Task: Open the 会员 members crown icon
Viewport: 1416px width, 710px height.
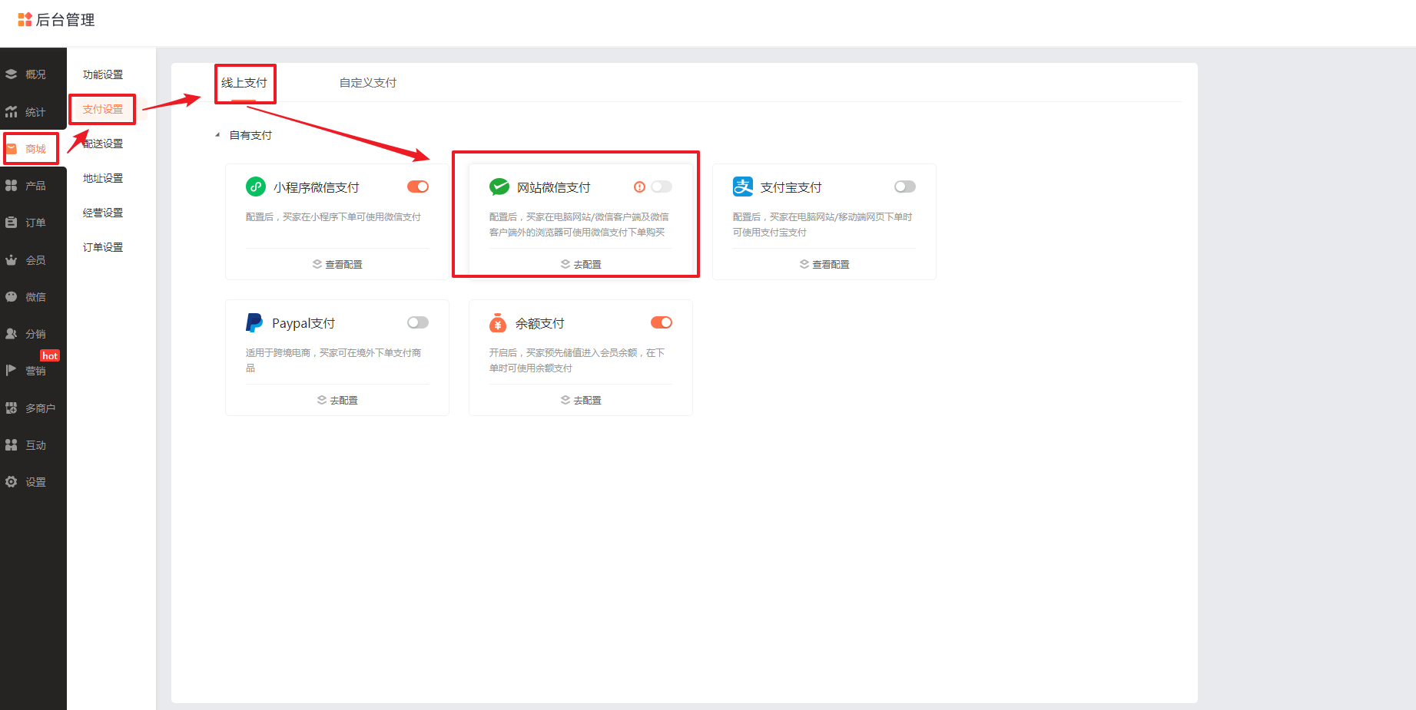Action: point(11,260)
